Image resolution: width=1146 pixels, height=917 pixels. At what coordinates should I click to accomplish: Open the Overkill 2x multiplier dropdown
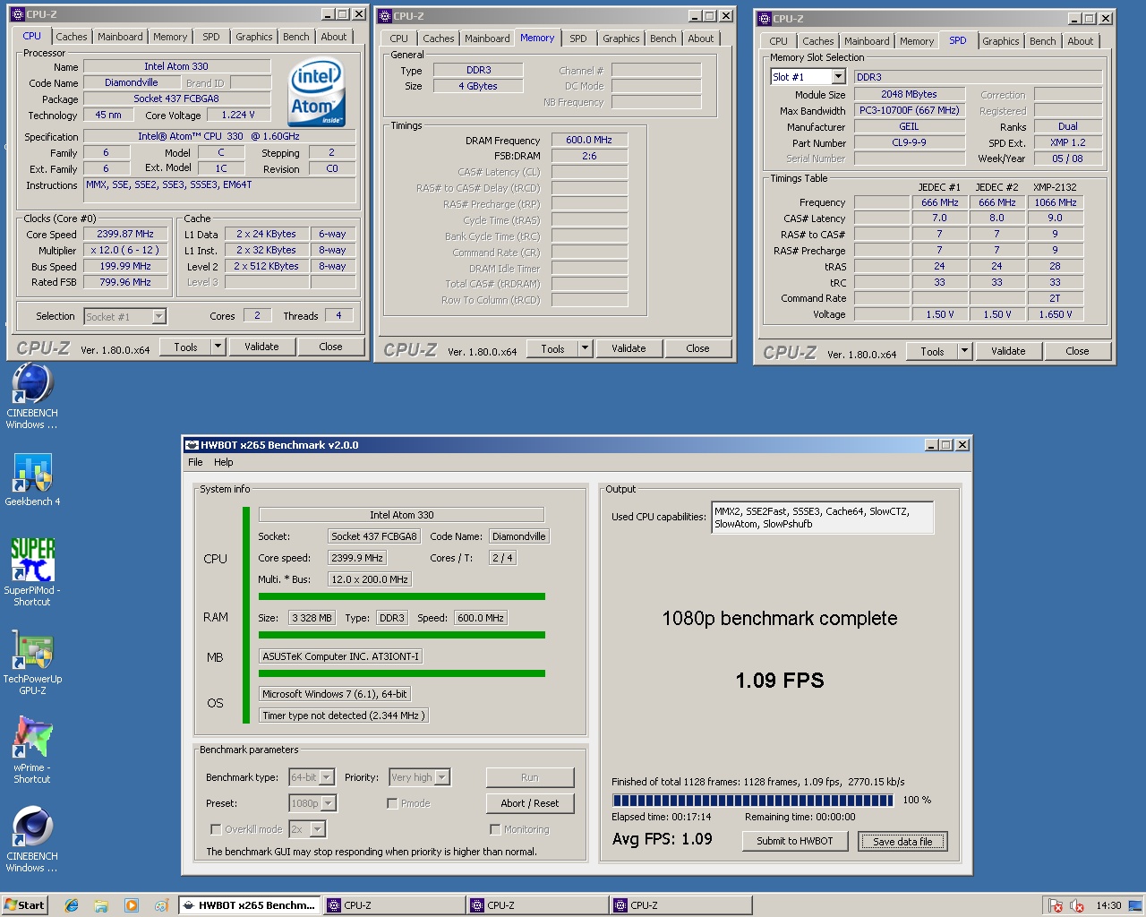point(318,829)
